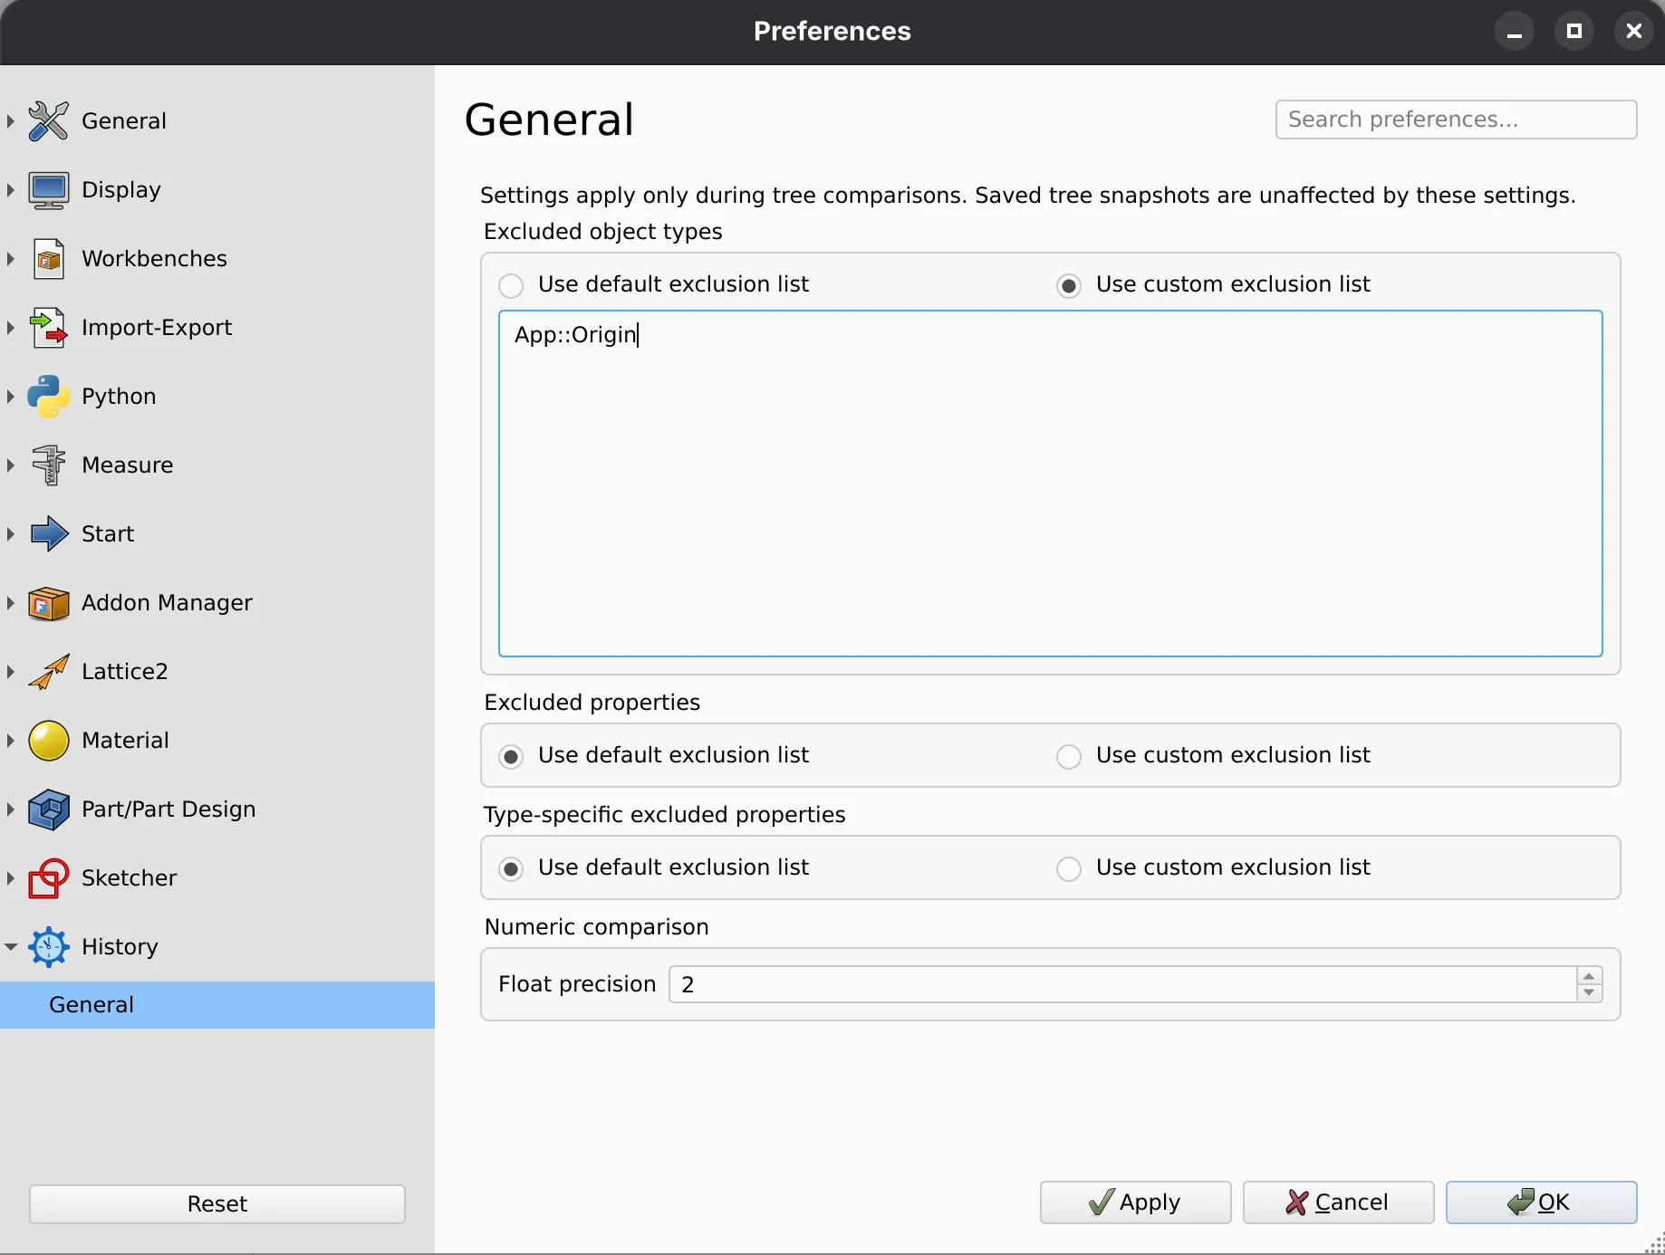This screenshot has width=1665, height=1255.
Task: Select the General page under History
Action: tap(217, 1005)
